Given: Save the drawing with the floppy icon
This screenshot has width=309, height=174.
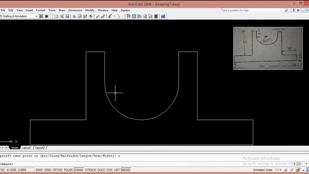Looking at the screenshot, I should [x=68, y=16].
